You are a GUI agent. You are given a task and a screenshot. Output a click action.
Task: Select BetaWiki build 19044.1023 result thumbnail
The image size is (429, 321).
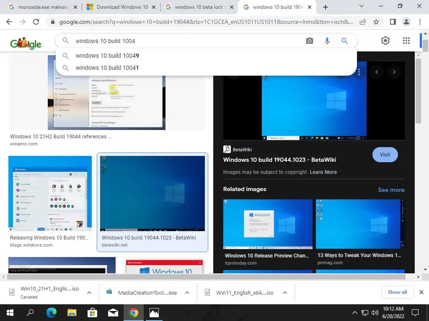click(152, 193)
